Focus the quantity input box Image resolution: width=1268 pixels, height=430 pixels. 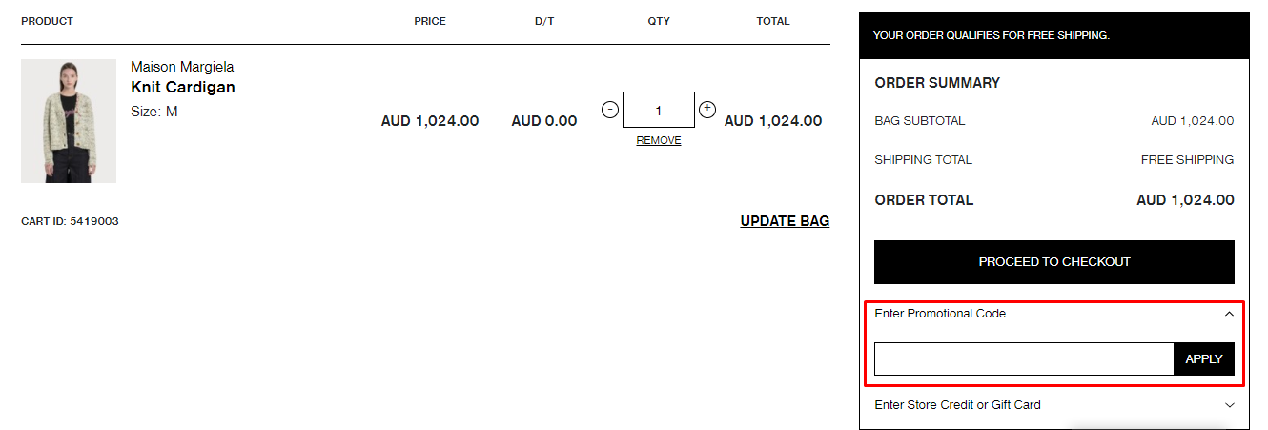(659, 110)
